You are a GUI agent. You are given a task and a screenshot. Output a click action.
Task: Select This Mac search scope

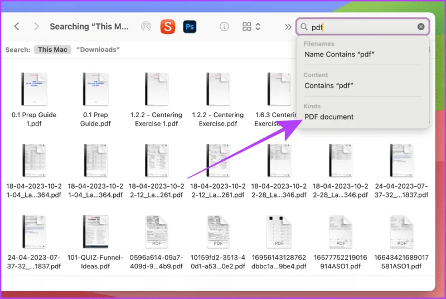52,50
